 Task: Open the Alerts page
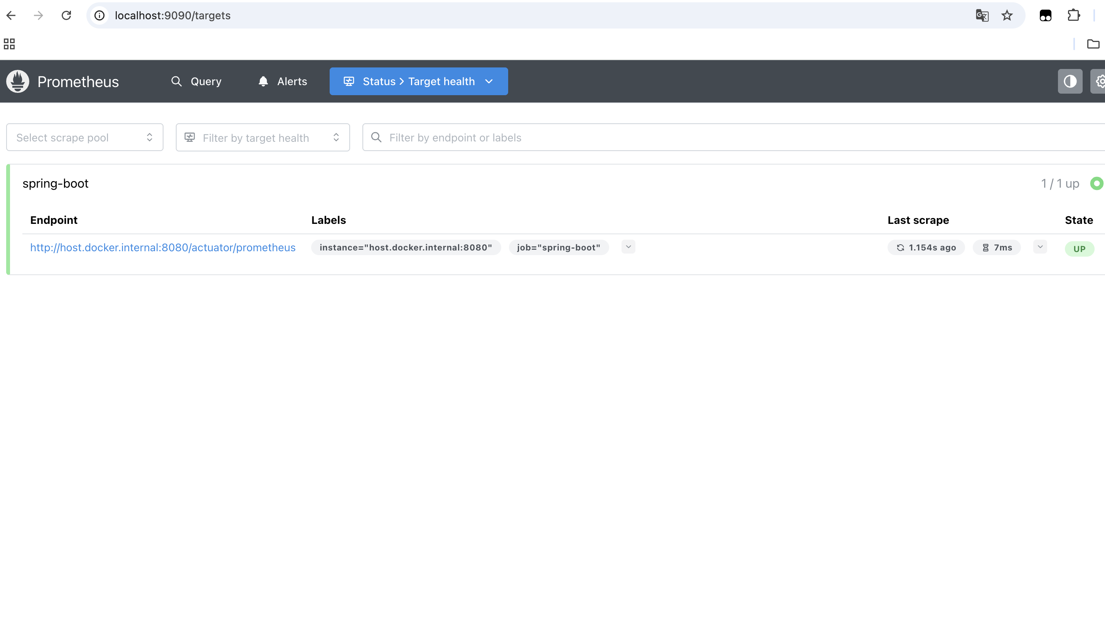tap(283, 81)
